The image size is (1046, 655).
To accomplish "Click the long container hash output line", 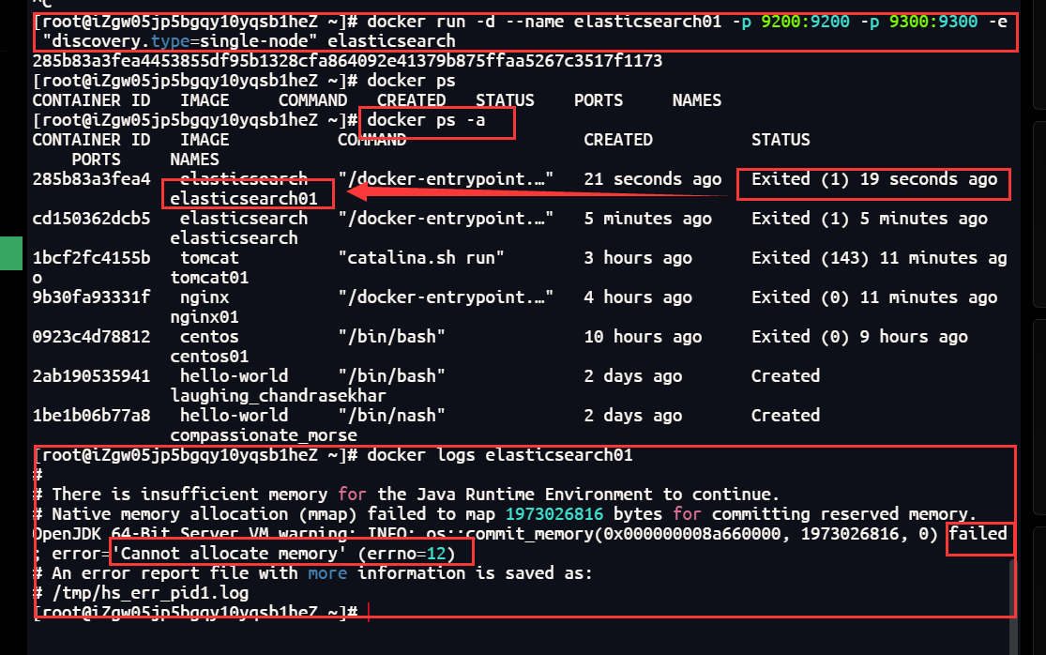I will (x=347, y=61).
